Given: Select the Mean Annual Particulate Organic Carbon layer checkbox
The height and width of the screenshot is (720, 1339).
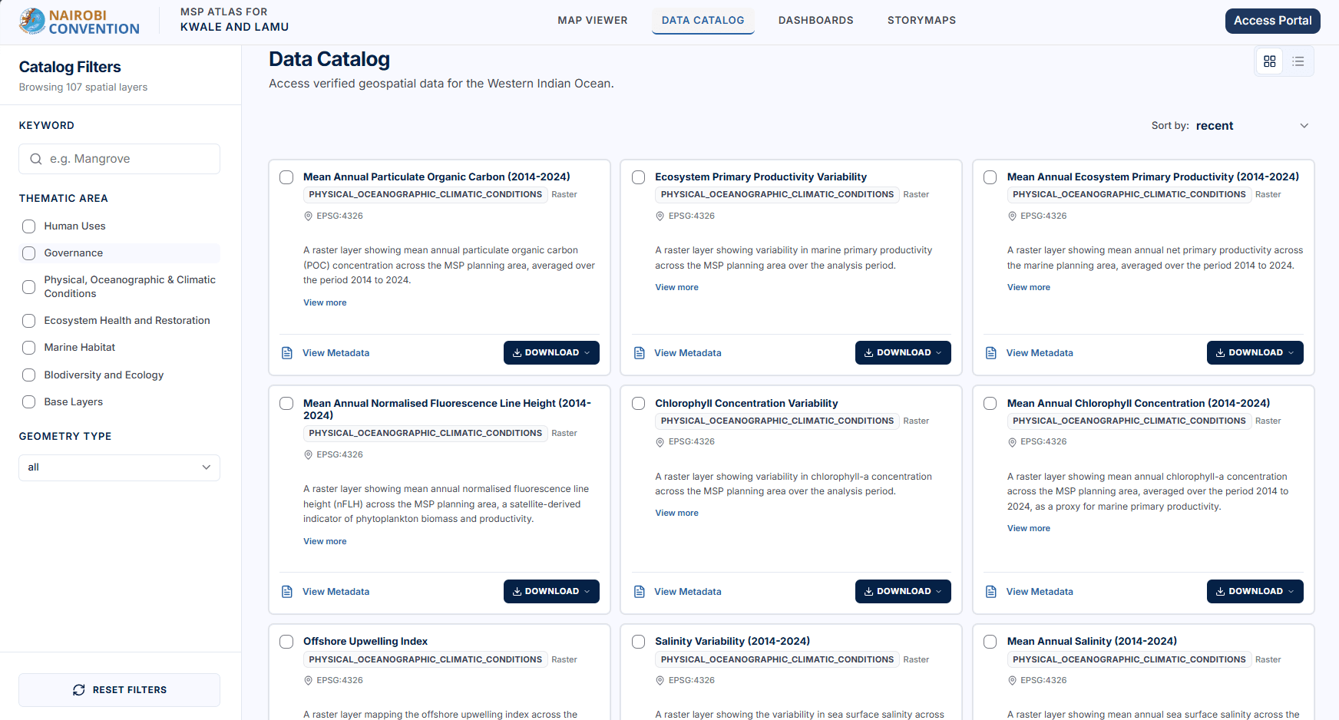Looking at the screenshot, I should [x=286, y=177].
